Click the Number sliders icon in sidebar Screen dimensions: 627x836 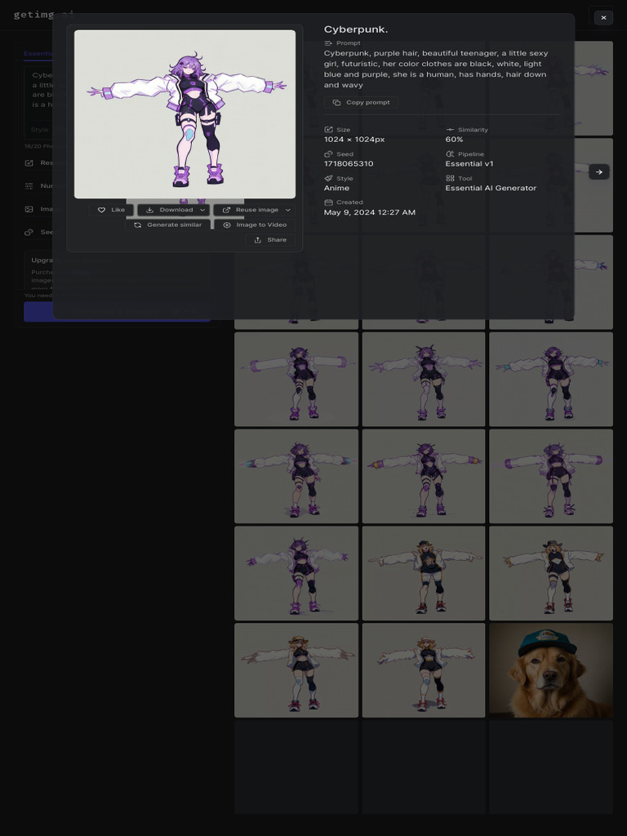click(29, 186)
